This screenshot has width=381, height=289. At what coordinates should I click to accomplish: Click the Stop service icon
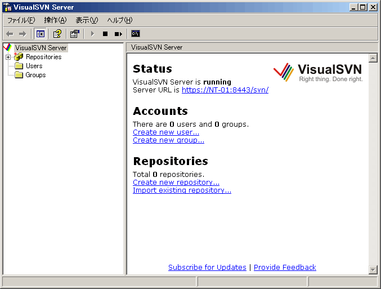(105, 34)
